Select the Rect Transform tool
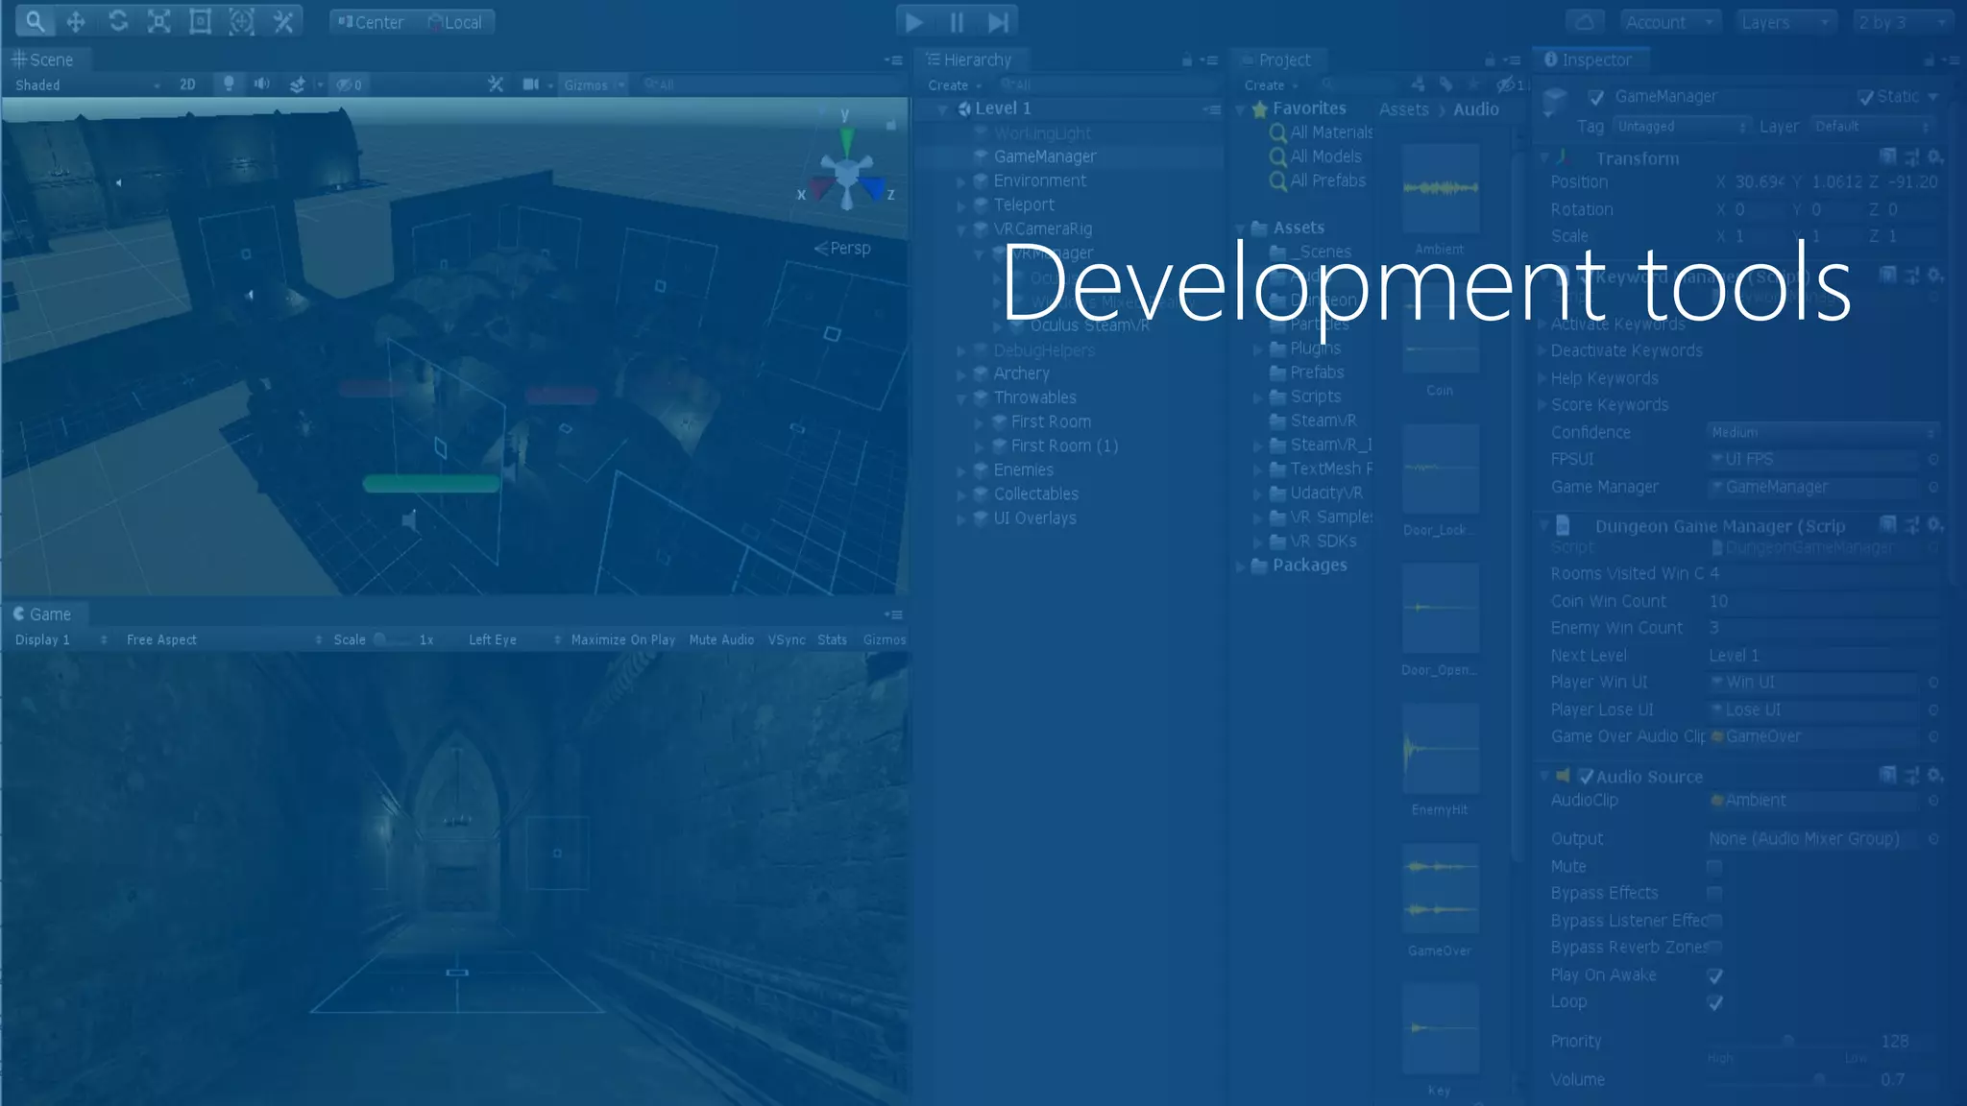1967x1106 pixels. pyautogui.click(x=200, y=21)
